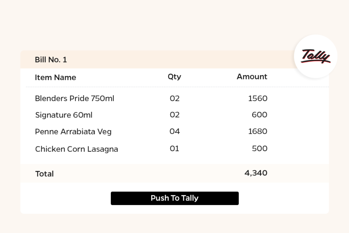
Task: Click the 500 amount value
Action: (259, 149)
